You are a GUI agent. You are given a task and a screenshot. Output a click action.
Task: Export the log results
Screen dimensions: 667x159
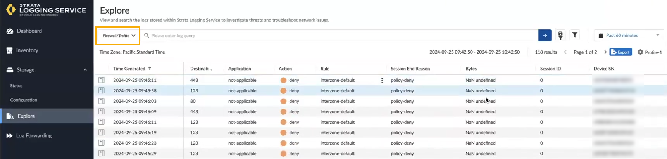[620, 52]
